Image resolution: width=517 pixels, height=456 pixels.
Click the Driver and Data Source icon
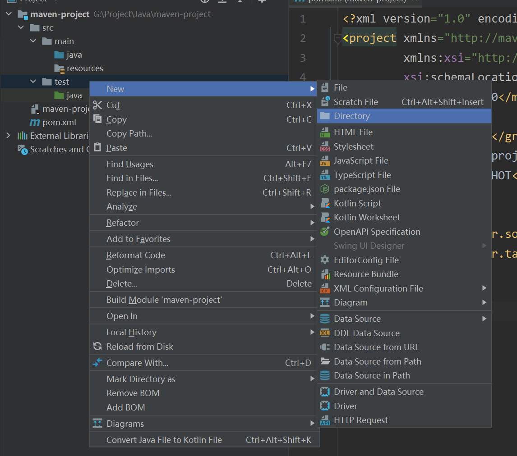pos(325,392)
